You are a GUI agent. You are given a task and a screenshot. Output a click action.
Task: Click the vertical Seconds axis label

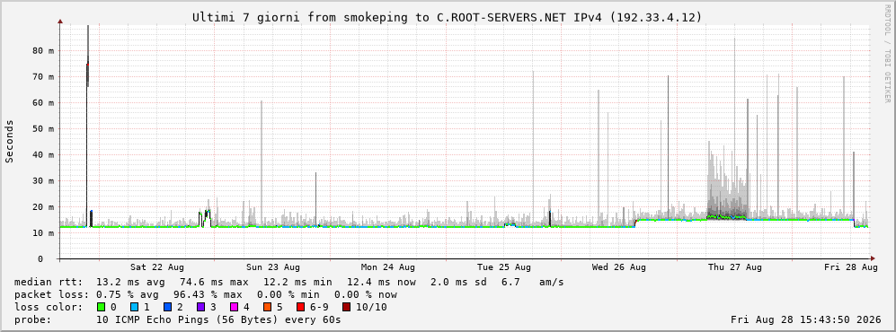(x=10, y=142)
